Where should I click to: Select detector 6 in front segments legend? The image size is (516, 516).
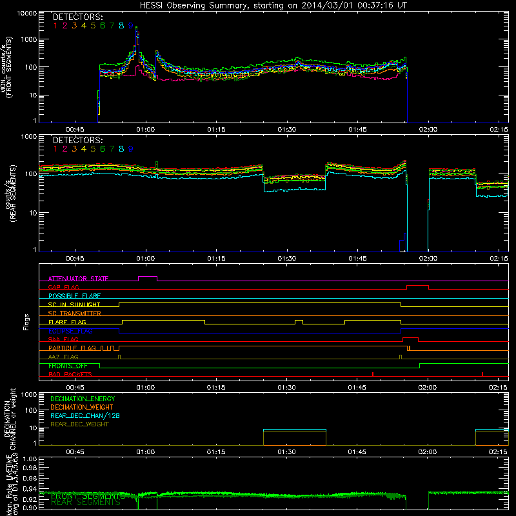point(103,26)
